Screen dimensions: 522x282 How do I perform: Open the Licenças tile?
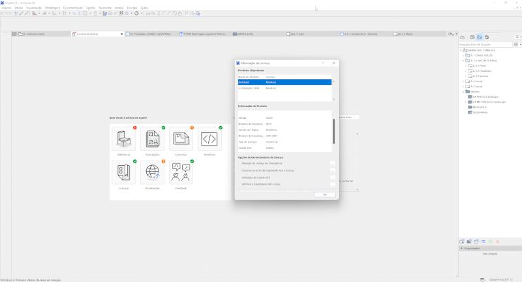[123, 172]
